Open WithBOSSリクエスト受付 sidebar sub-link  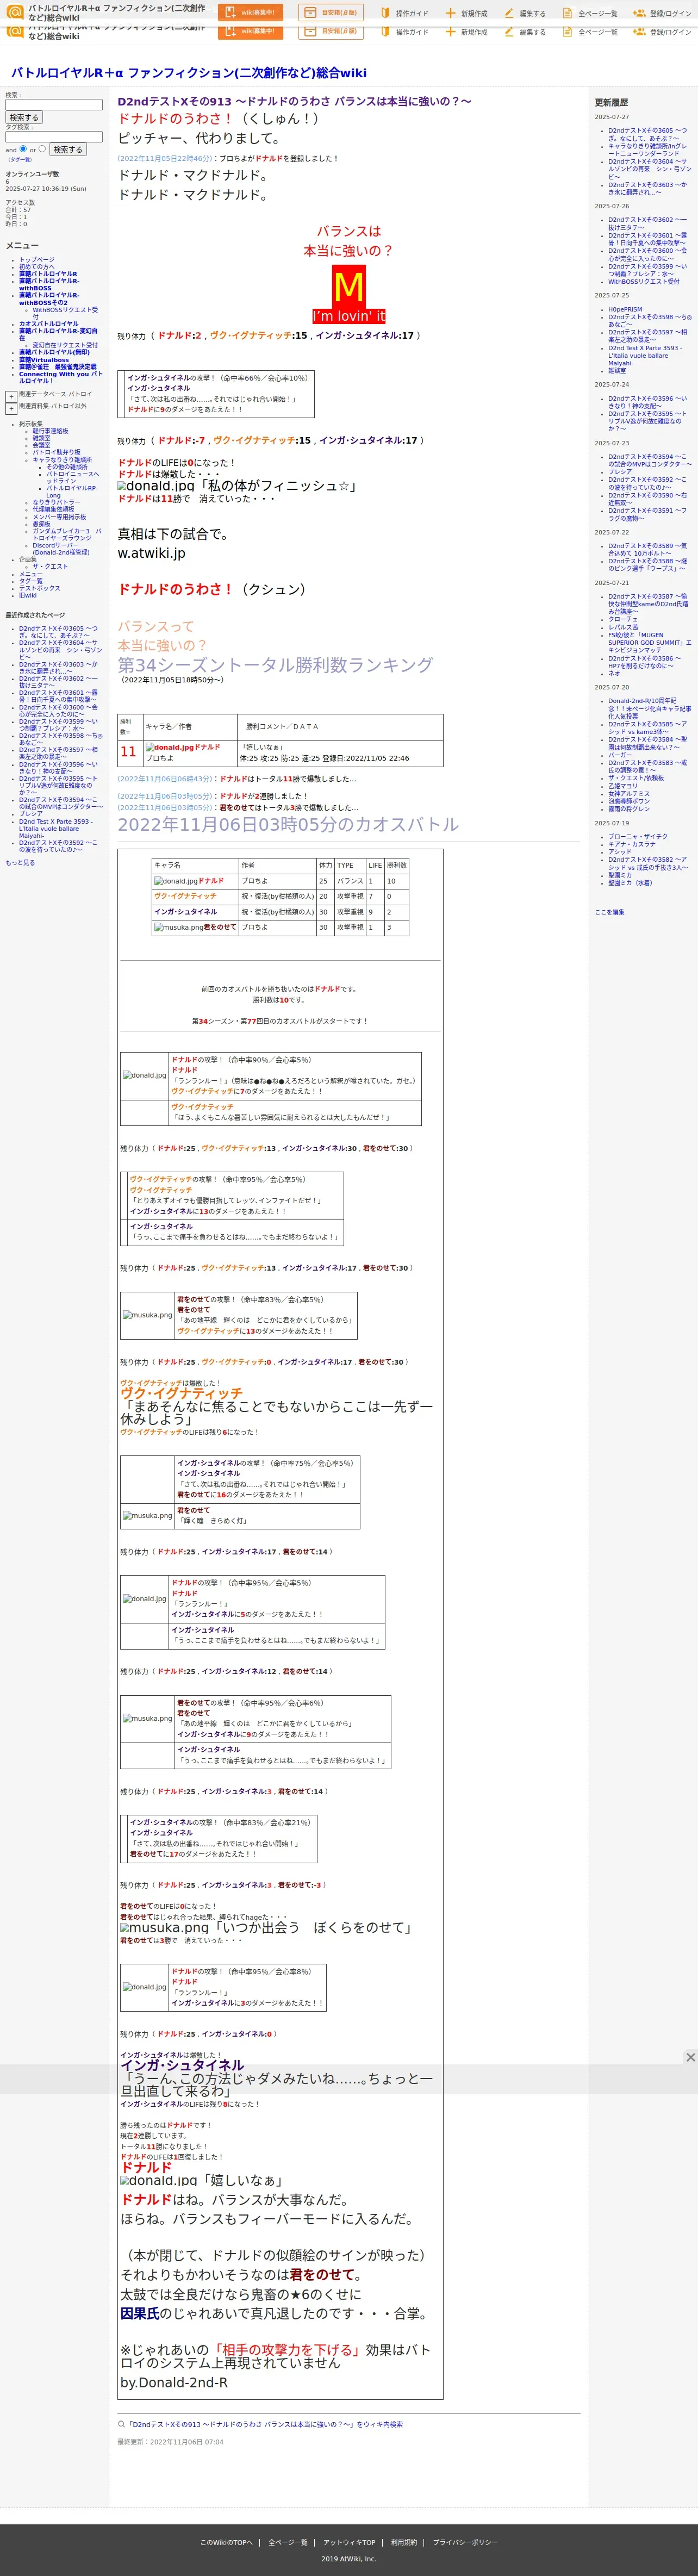click(x=65, y=313)
